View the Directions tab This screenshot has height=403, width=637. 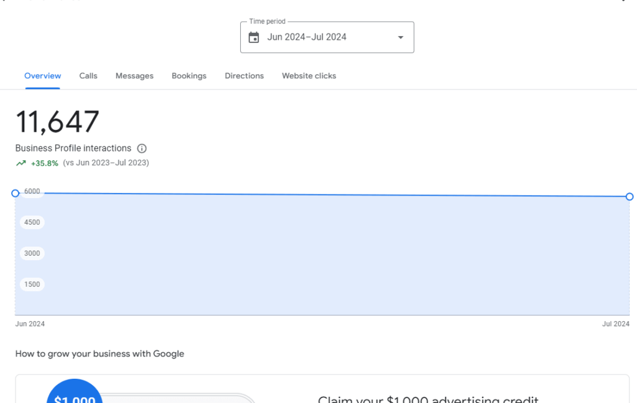pyautogui.click(x=244, y=76)
